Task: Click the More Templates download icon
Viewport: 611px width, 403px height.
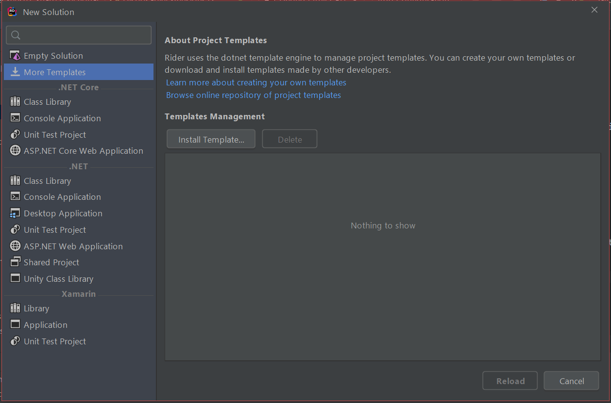Action: pos(15,72)
